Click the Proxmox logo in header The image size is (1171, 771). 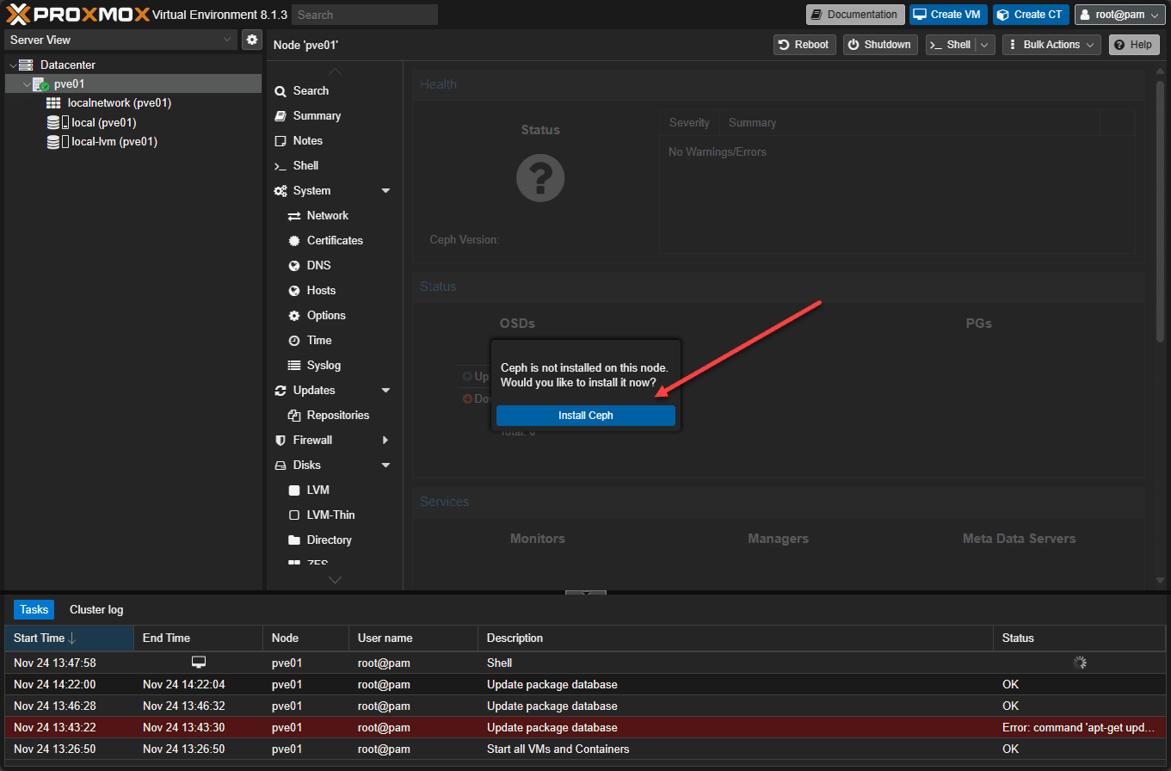76,15
